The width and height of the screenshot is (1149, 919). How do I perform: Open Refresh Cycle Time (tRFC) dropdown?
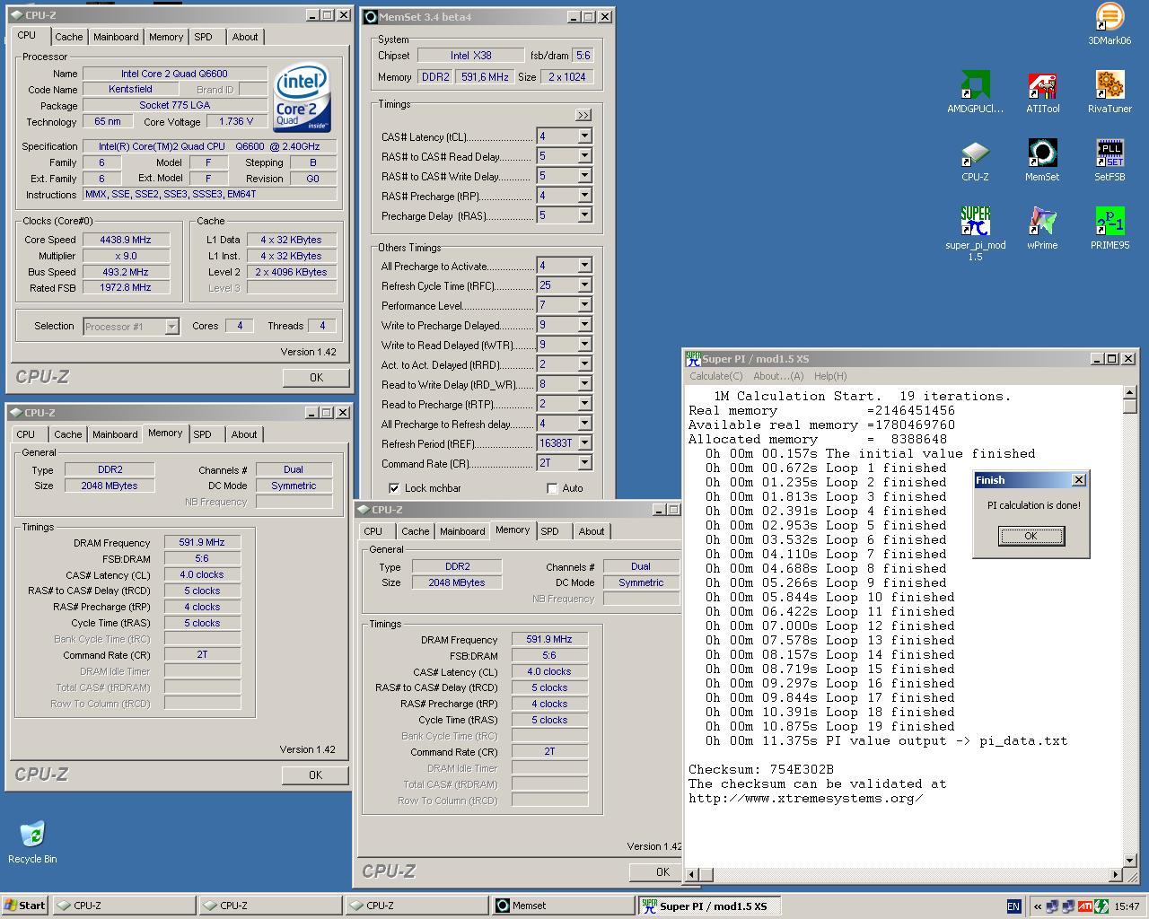pyautogui.click(x=584, y=285)
